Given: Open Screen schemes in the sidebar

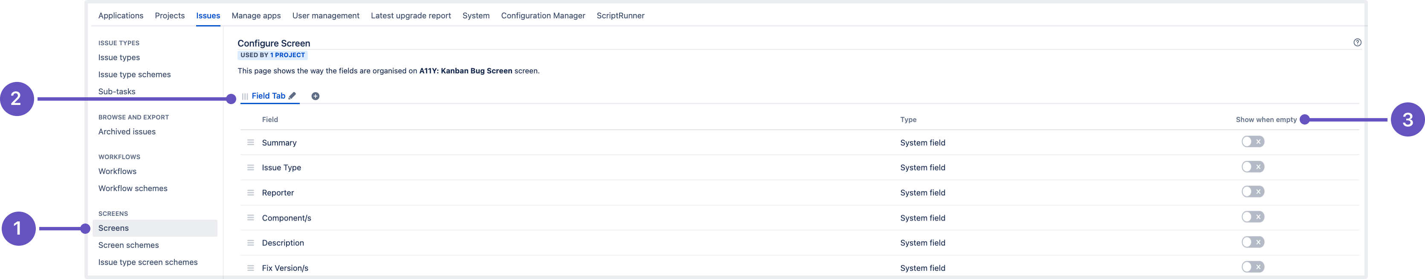Looking at the screenshot, I should click(x=128, y=245).
